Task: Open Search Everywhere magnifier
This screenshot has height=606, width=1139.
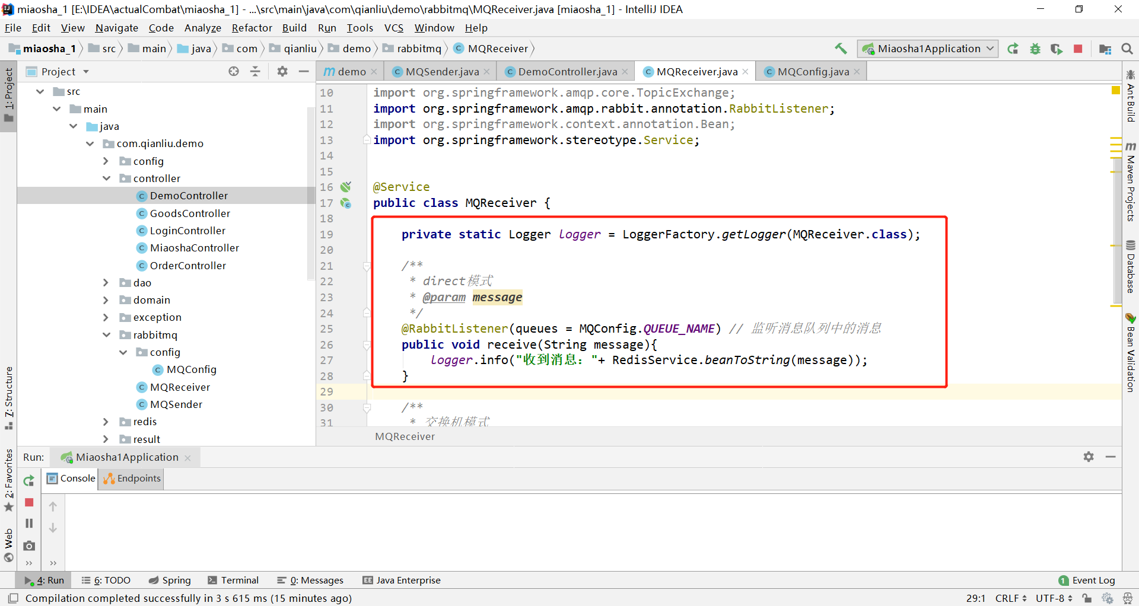Action: [x=1127, y=49]
